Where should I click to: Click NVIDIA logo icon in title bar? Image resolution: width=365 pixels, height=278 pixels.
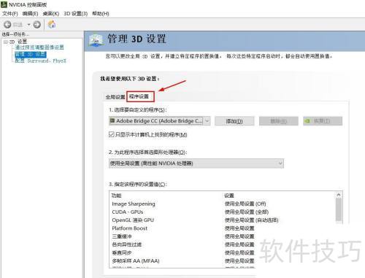4,4
